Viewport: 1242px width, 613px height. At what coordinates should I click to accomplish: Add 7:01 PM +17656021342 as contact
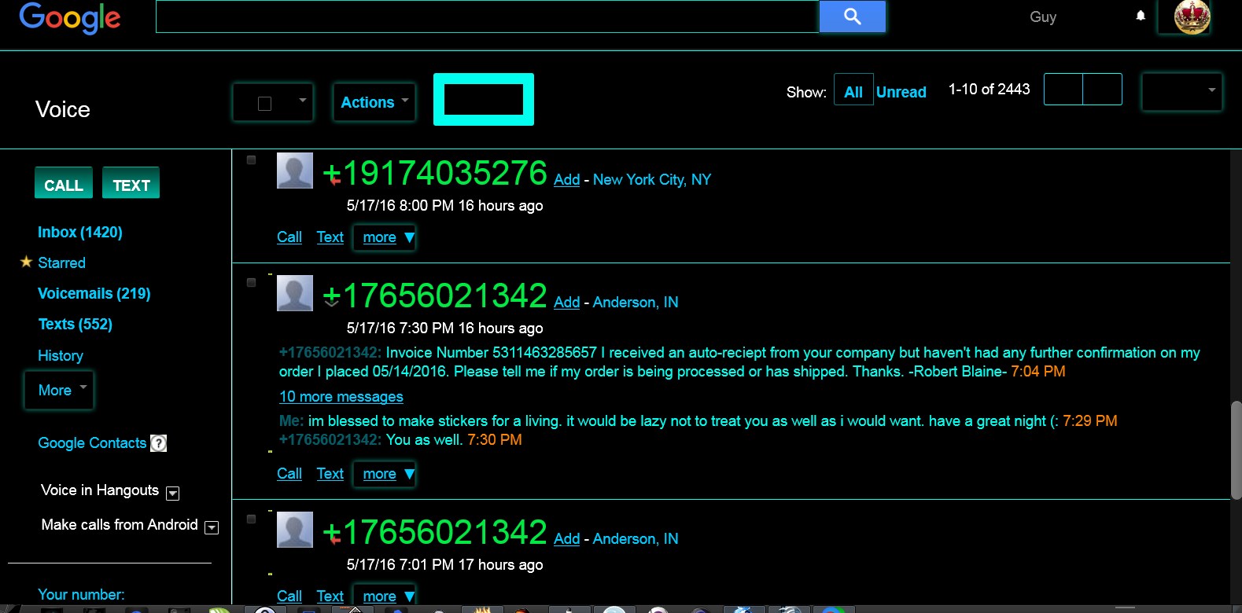click(566, 539)
